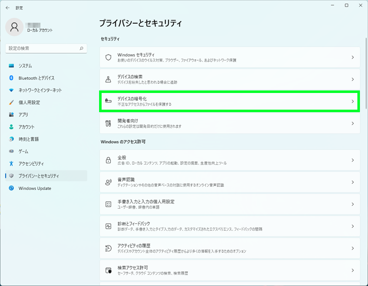Screen dimensions: 368x286
Task: Click chevron on 診断とフィードバック row
Action: 352,226
